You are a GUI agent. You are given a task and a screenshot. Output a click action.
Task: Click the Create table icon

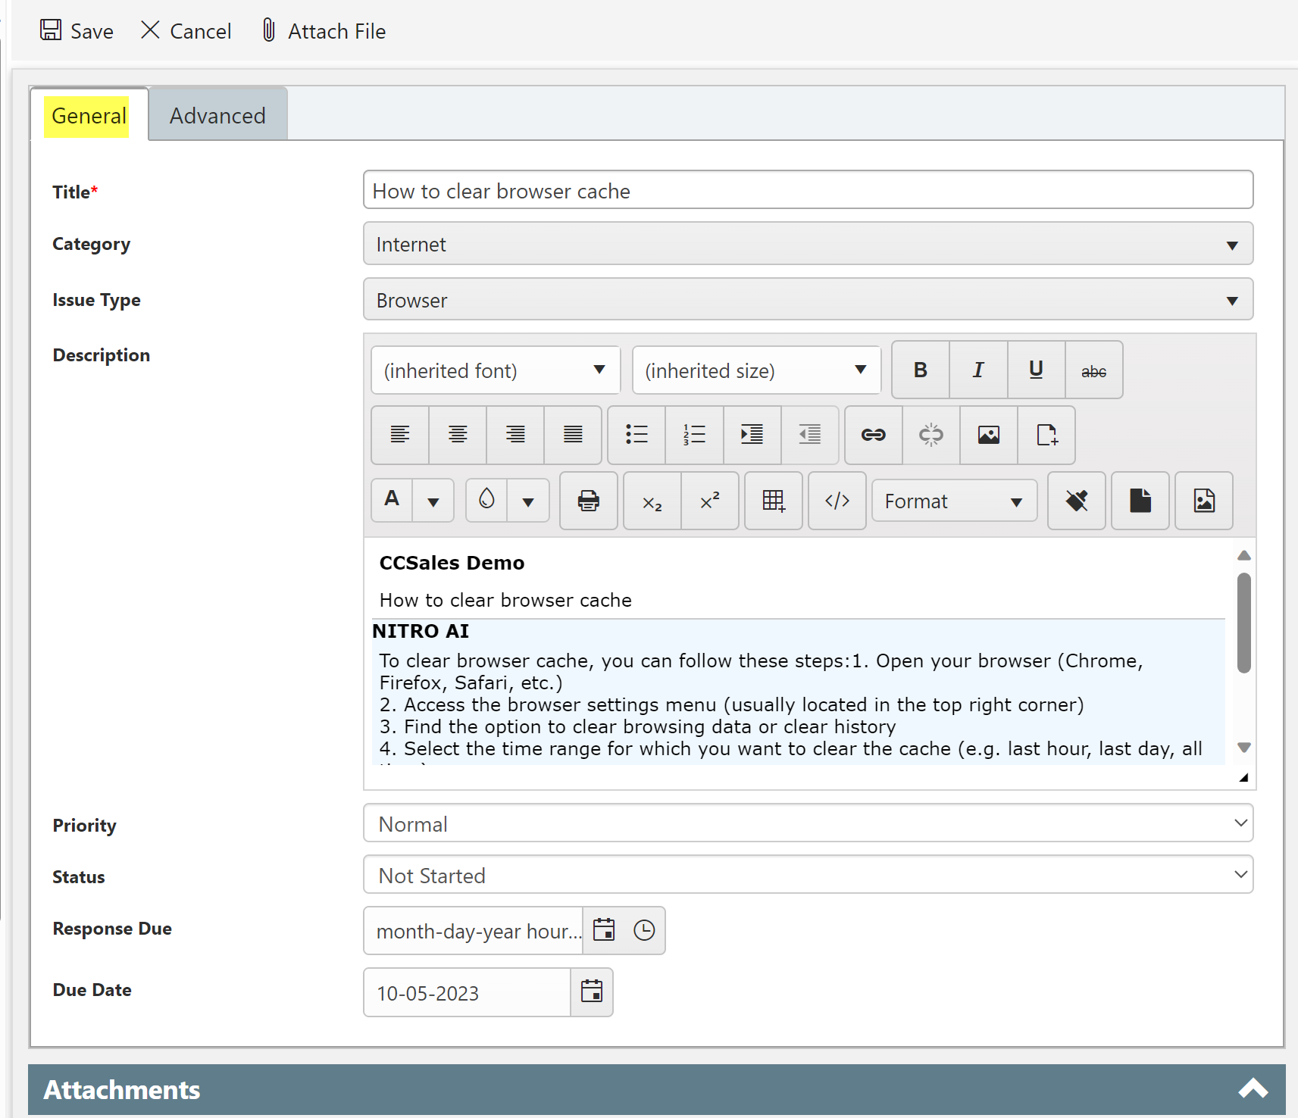pos(773,501)
